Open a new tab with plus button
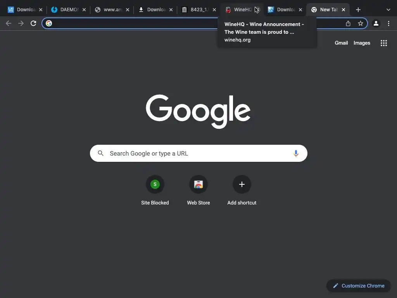The width and height of the screenshot is (397, 298). (358, 10)
